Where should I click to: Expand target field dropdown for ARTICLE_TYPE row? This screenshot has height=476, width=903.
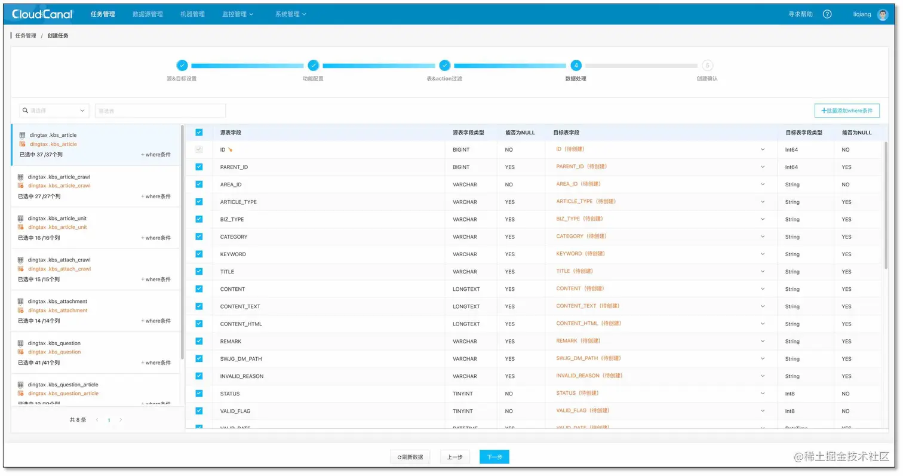click(763, 201)
